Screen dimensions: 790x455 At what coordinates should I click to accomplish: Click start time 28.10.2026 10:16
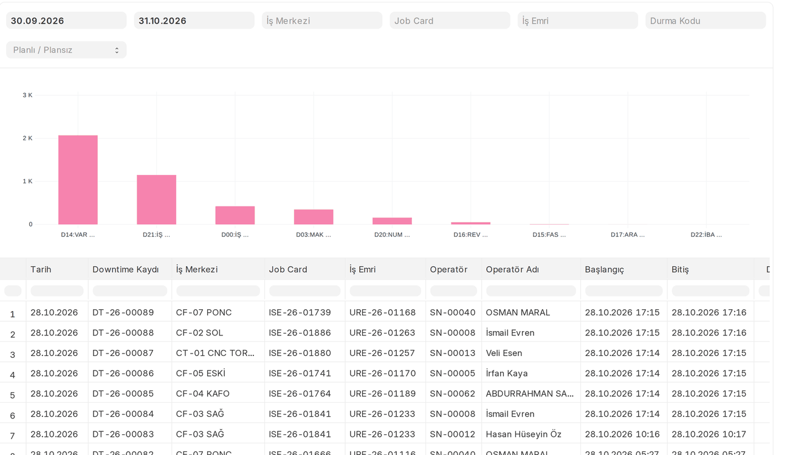click(622, 434)
